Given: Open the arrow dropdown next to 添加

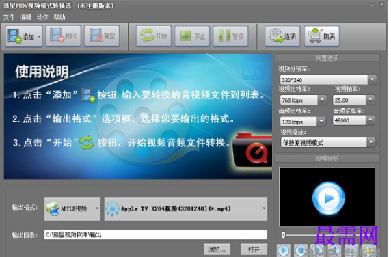Looking at the screenshot, I should pyautogui.click(x=39, y=36).
